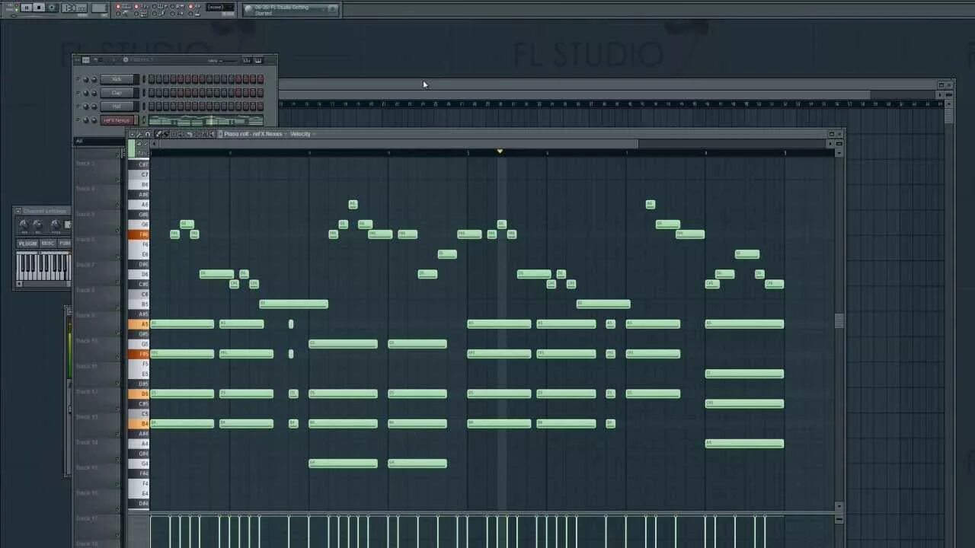Click the step sequencer swing slider

(x=229, y=61)
